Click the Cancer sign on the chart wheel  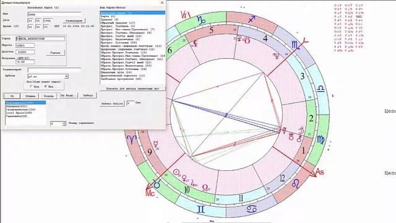252,209
